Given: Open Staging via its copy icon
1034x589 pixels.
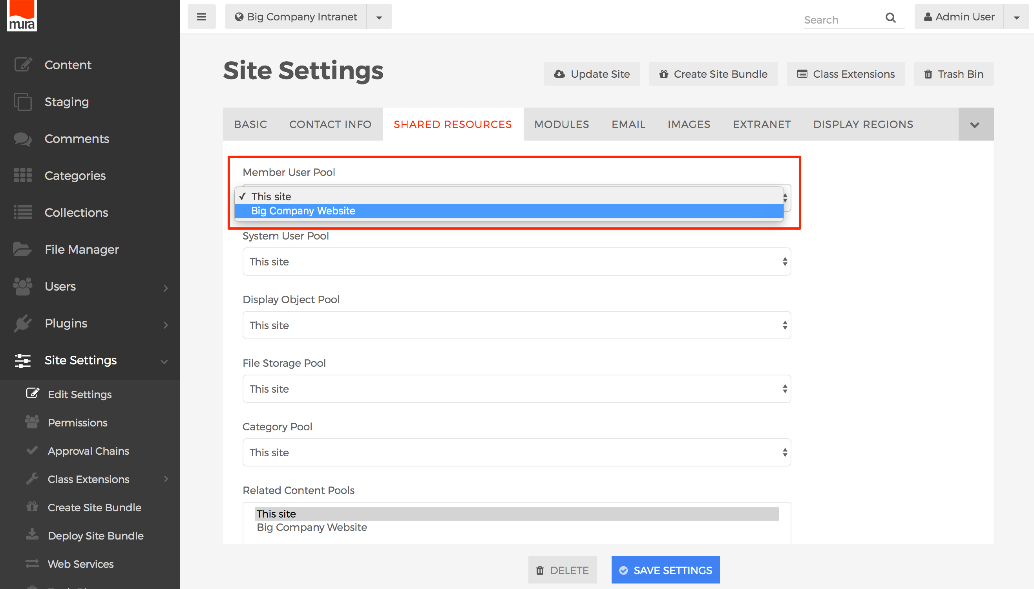Looking at the screenshot, I should click(x=23, y=102).
